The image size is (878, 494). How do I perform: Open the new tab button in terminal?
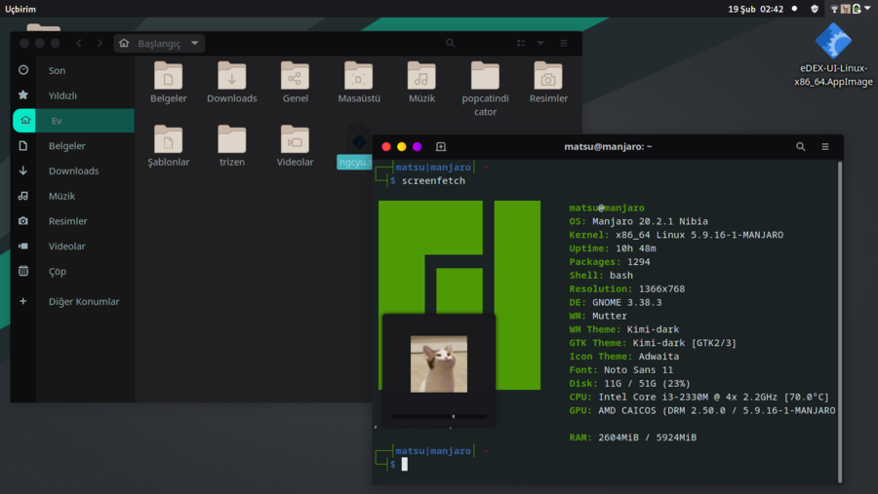click(441, 147)
